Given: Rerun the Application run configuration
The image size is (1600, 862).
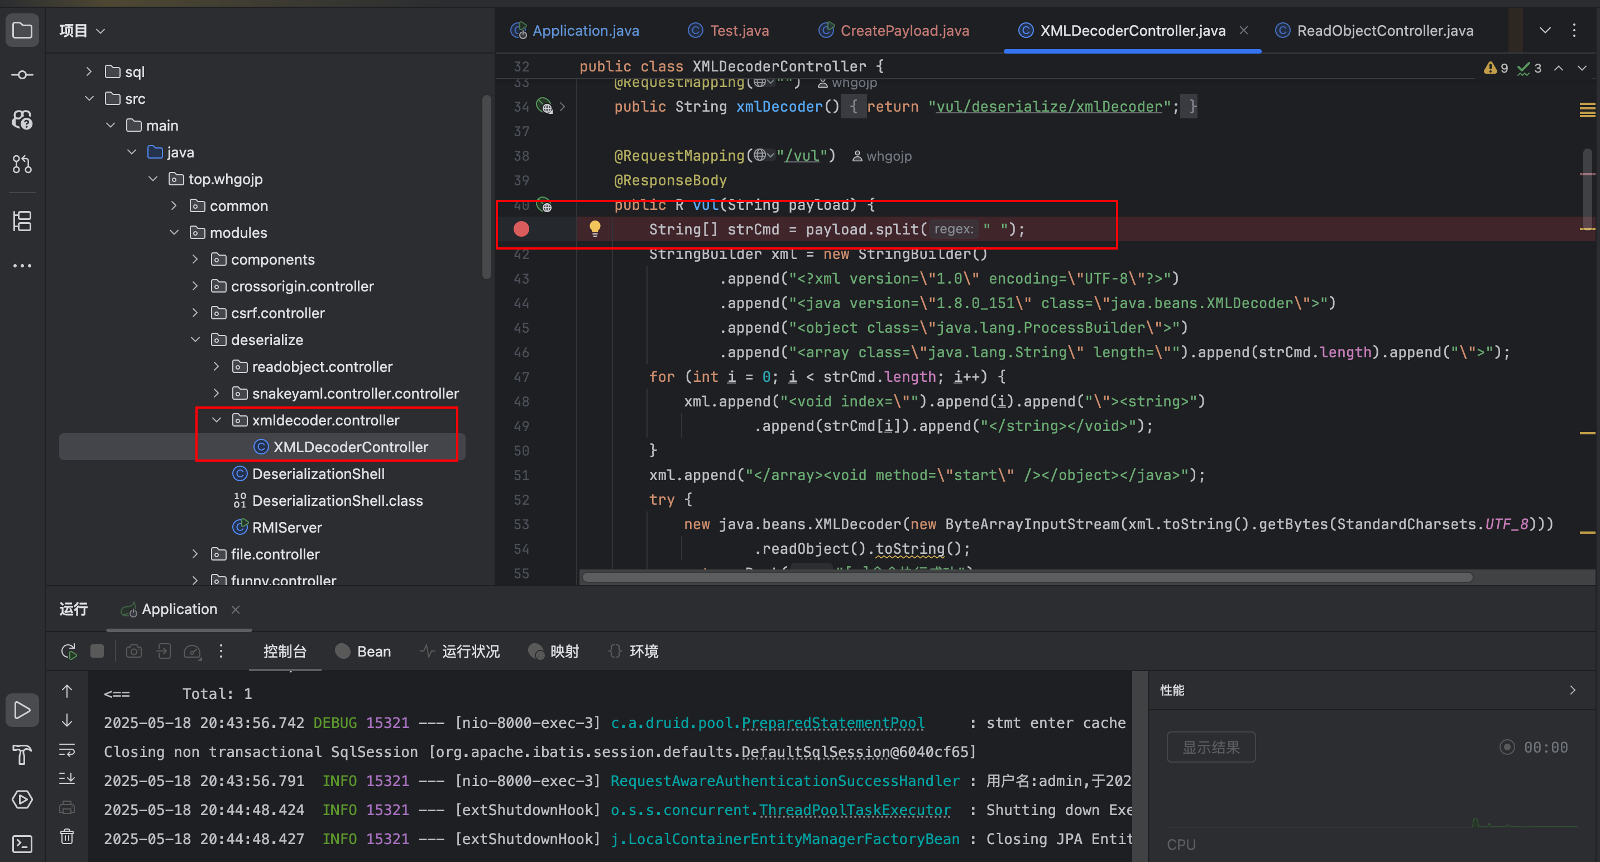Looking at the screenshot, I should click(x=68, y=652).
